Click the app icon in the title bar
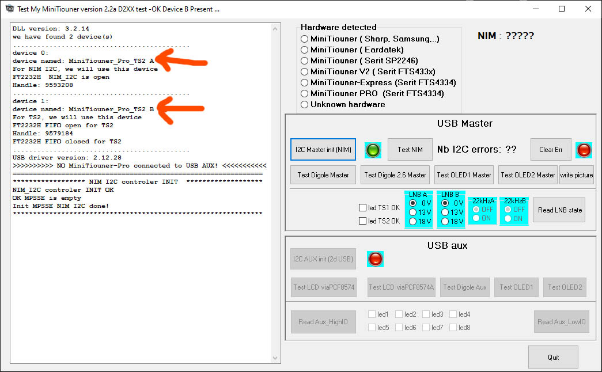This screenshot has height=372, width=602. coord(10,9)
